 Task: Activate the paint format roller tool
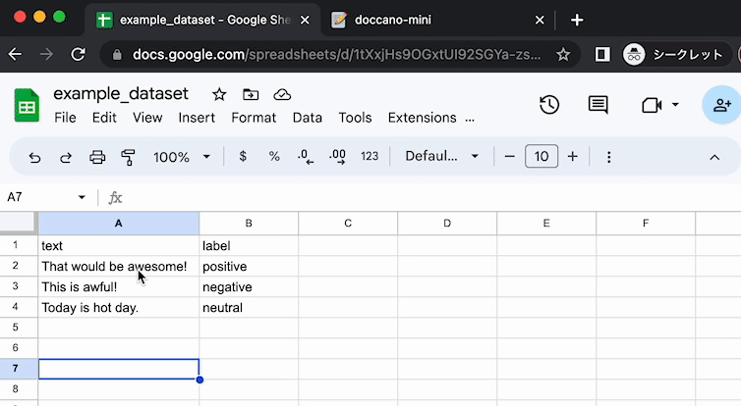point(128,157)
